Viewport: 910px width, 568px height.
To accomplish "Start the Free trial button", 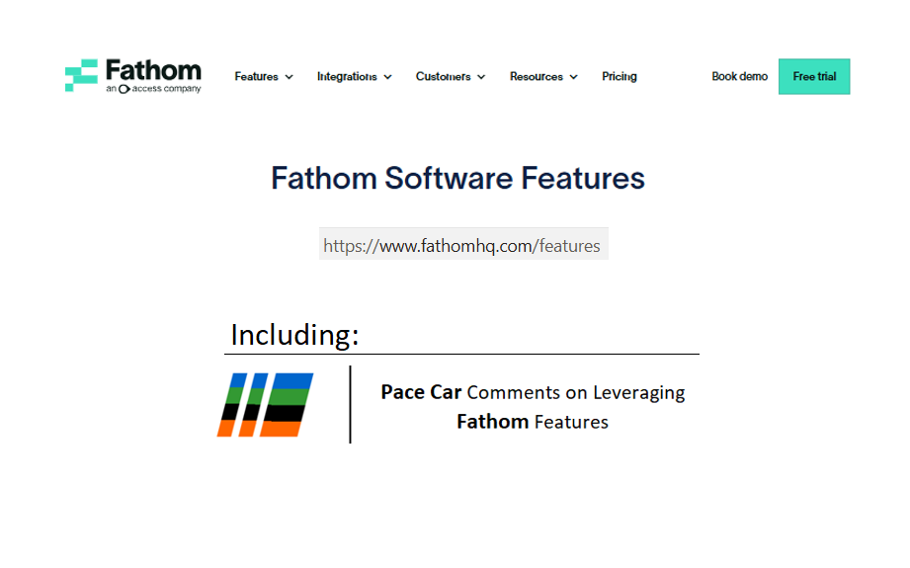I will tap(814, 77).
